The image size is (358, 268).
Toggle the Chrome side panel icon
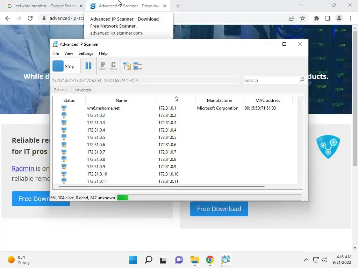click(328, 18)
